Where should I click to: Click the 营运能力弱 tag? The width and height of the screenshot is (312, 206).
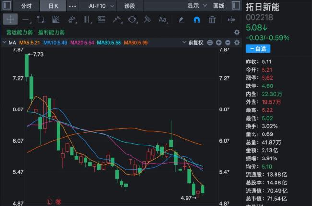click(20, 32)
